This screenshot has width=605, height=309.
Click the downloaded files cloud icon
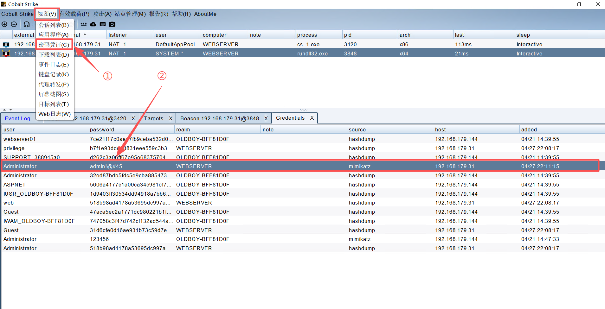click(93, 24)
